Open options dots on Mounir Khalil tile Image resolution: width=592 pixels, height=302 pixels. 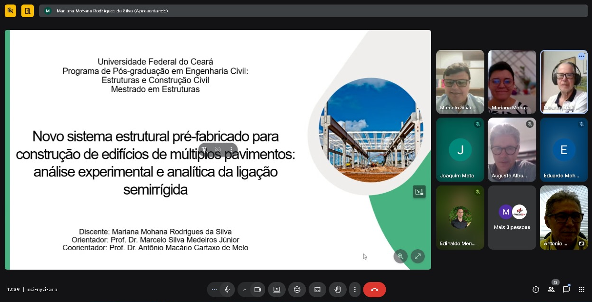click(x=582, y=56)
